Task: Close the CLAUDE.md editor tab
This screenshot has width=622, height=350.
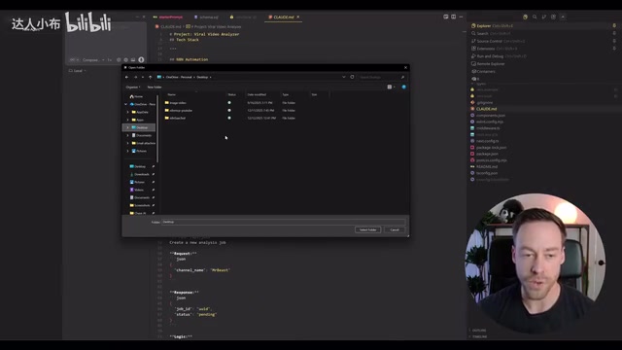Action: (x=298, y=17)
